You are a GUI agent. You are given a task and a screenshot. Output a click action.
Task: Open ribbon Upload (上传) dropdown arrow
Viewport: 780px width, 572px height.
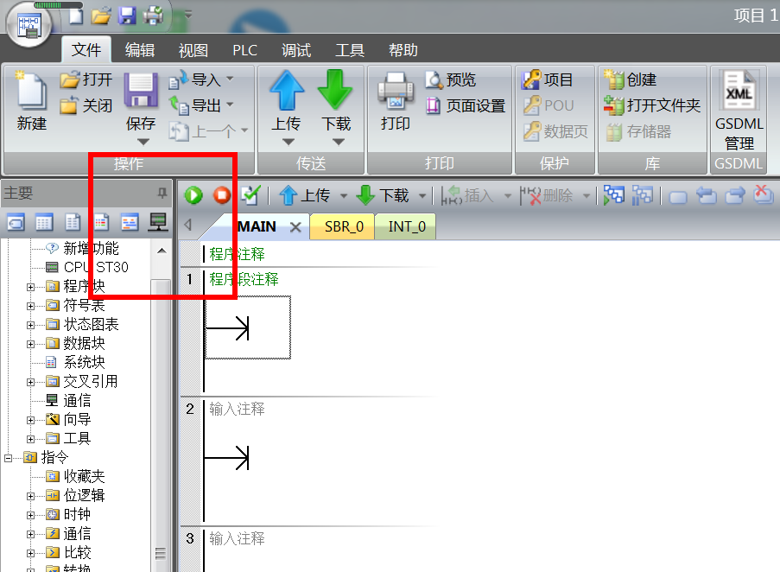[288, 142]
